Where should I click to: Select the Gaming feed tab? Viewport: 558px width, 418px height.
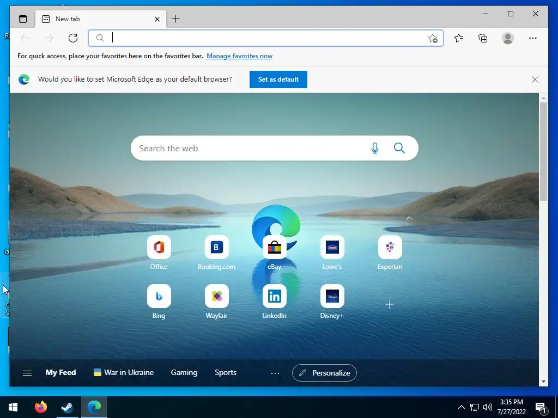[184, 372]
